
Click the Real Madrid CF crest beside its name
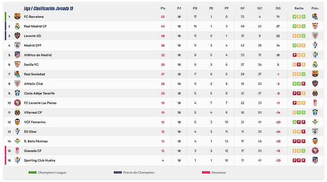click(x=17, y=26)
